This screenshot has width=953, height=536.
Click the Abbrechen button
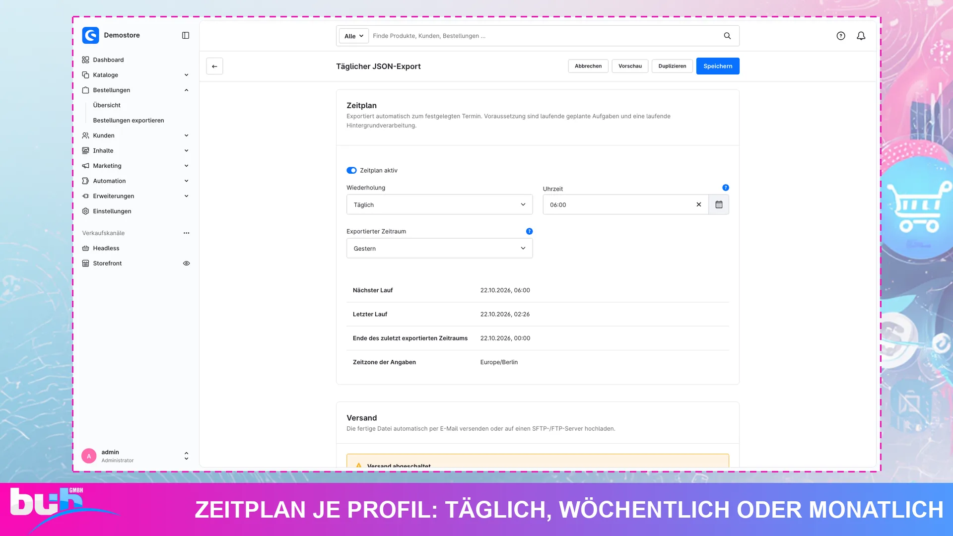[588, 66]
